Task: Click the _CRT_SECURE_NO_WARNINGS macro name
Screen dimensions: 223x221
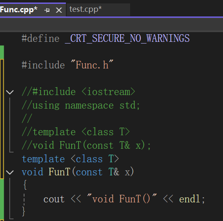Action: point(127,38)
